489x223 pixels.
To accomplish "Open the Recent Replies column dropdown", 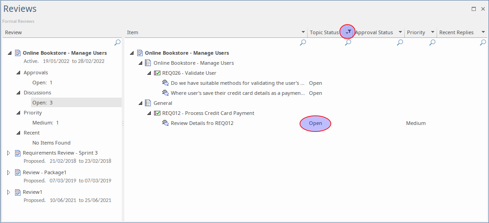I will coord(483,32).
